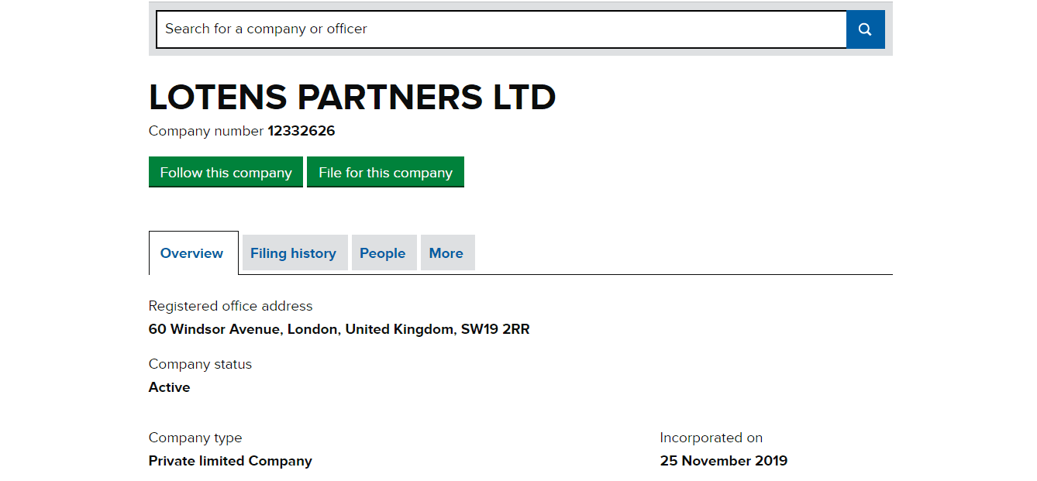Screen dimensions: 1037x481
Task: Click the Active status value
Action: click(x=170, y=387)
